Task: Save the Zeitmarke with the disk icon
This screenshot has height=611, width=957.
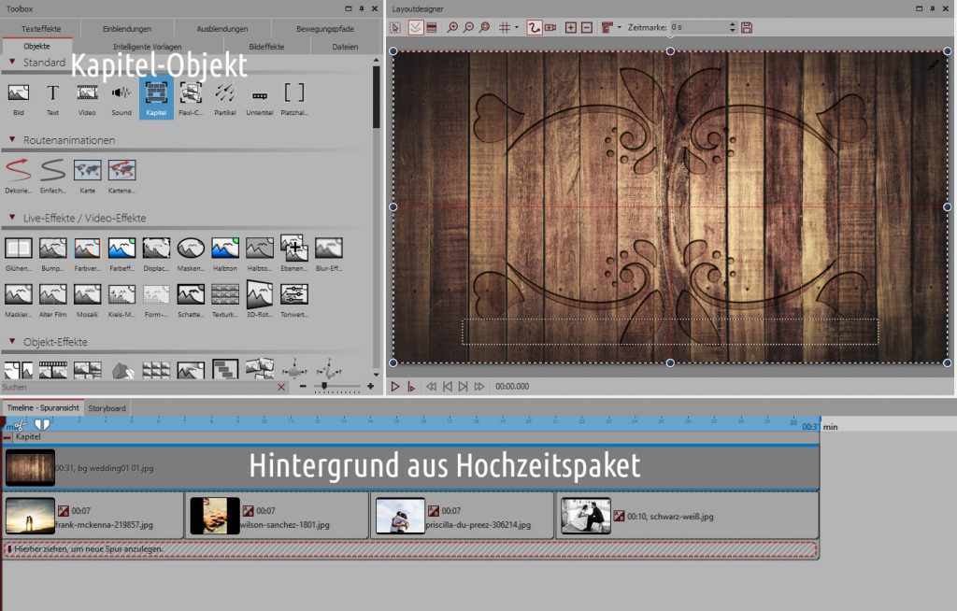Action: (x=747, y=28)
